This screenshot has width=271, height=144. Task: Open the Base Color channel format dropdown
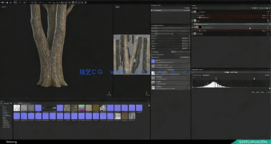coord(185,38)
